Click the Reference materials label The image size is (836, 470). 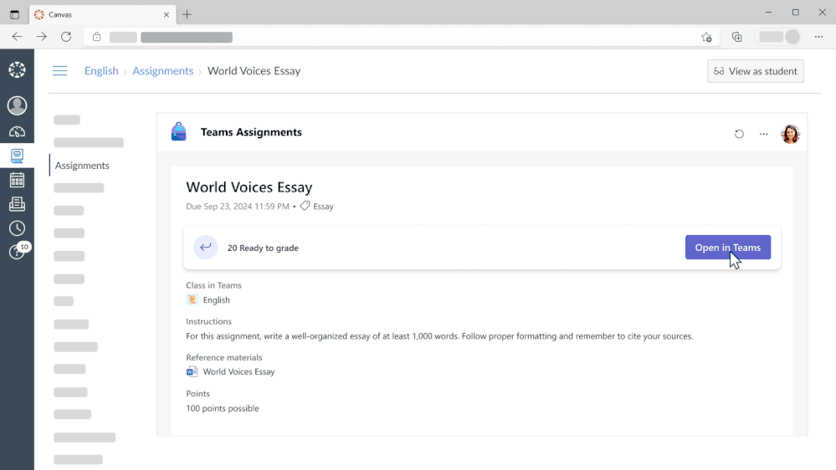[224, 357]
